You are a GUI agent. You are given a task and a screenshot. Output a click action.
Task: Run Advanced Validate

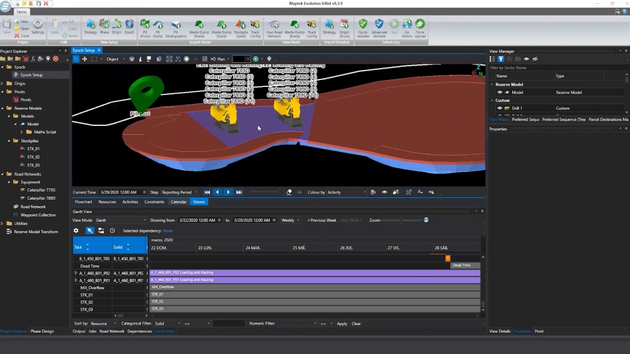[x=379, y=28]
